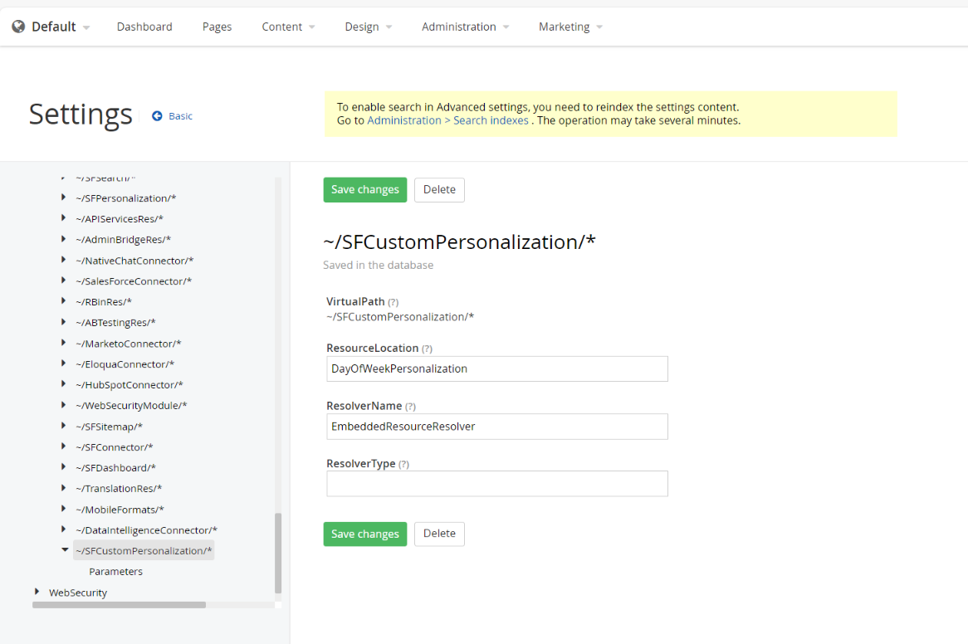Image resolution: width=968 pixels, height=644 pixels.
Task: Open the Design menu
Action: tap(369, 27)
